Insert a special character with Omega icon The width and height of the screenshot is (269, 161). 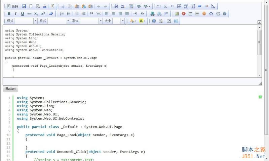pos(211,14)
